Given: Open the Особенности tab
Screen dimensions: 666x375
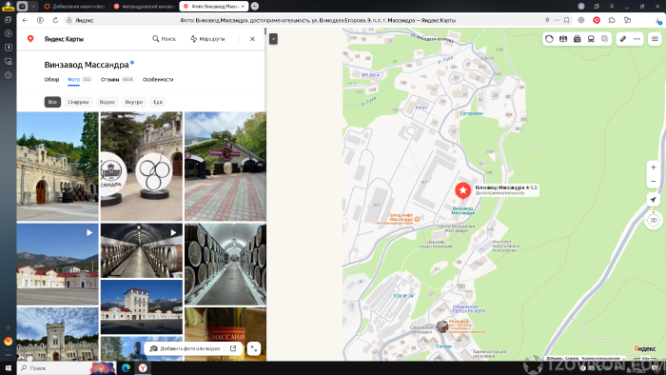Looking at the screenshot, I should click(x=158, y=79).
